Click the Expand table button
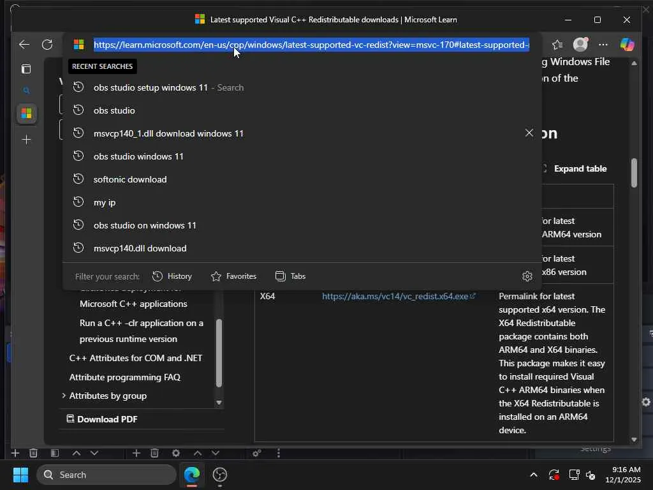This screenshot has width=653, height=490. tap(575, 168)
